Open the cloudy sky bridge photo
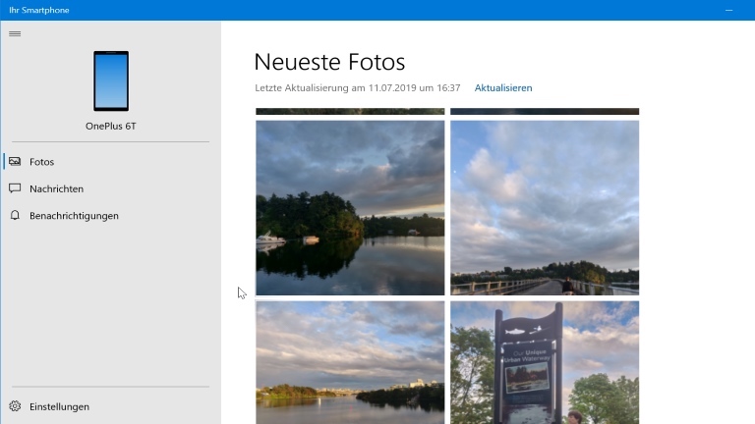The height and width of the screenshot is (424, 755). [x=545, y=208]
